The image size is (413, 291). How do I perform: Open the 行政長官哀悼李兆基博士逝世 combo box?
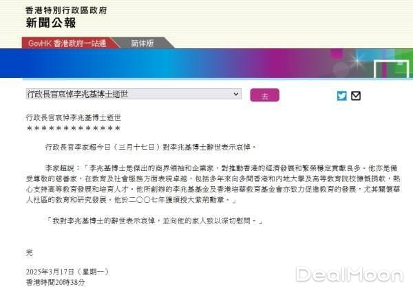click(x=134, y=94)
